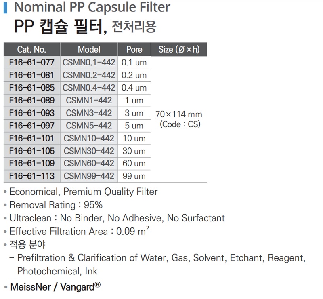Click model cell CSMN99-442
This screenshot has width=323, height=299.
89,176
